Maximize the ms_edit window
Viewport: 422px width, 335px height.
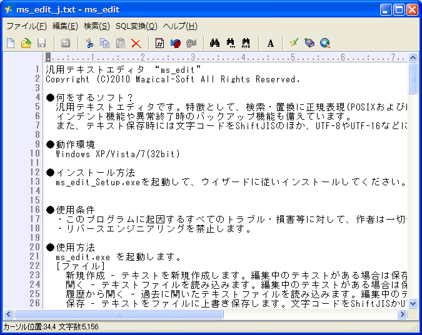399,10
